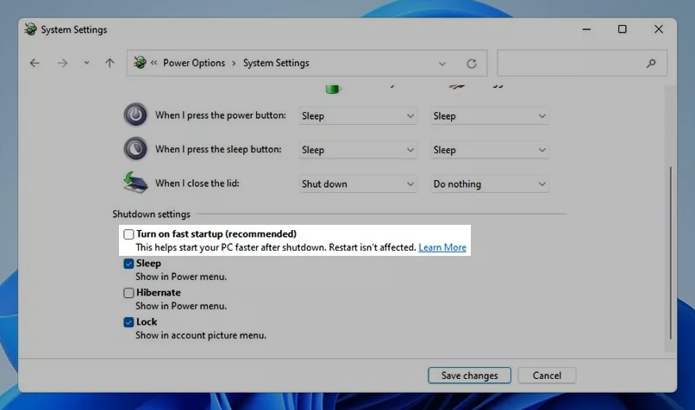Click breadcrumb overflow double chevron
The image size is (695, 410).
(x=153, y=63)
